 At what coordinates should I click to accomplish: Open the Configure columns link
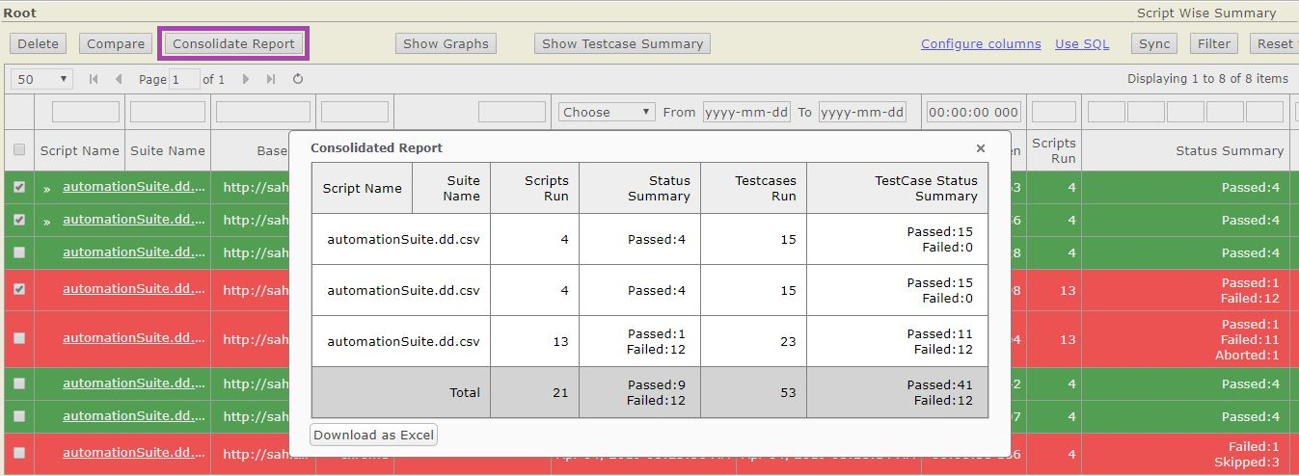(981, 43)
